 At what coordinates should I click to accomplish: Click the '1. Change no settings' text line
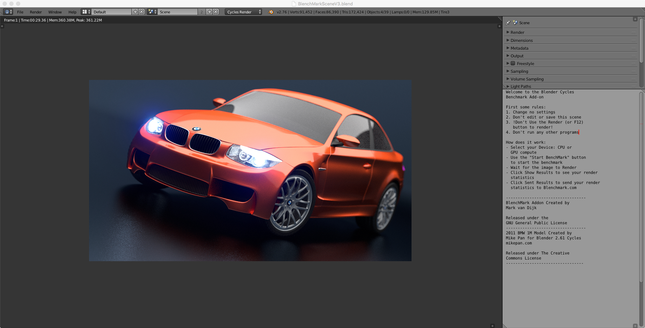point(530,112)
